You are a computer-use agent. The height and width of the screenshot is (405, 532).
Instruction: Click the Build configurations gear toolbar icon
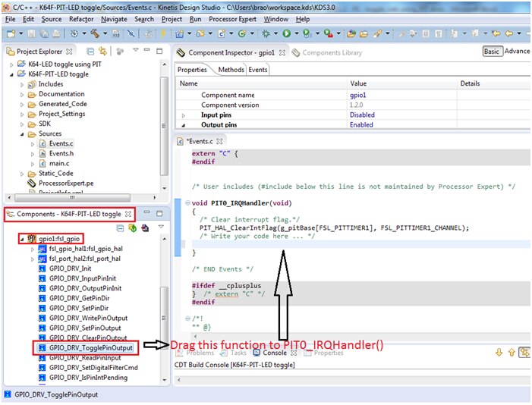click(74, 33)
